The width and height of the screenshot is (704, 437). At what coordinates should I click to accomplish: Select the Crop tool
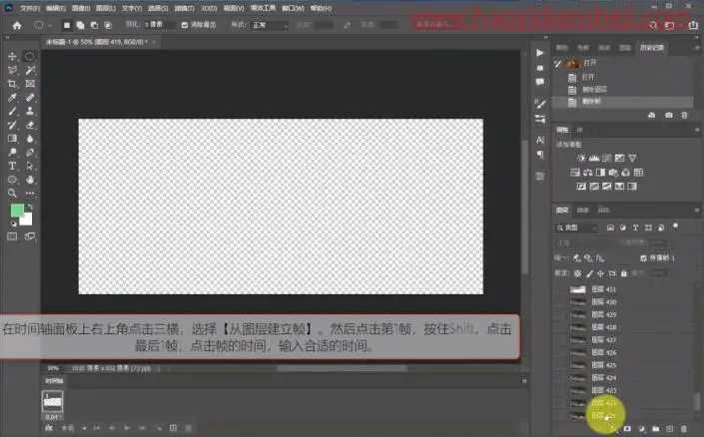click(x=13, y=84)
